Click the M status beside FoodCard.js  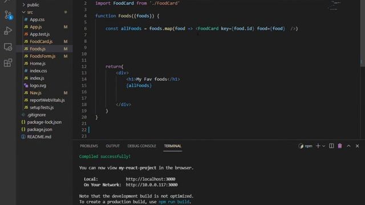click(66, 42)
